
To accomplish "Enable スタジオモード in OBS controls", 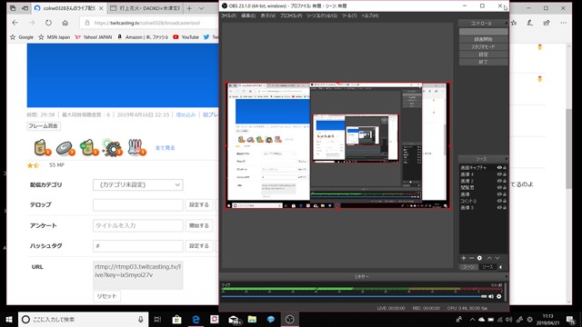I will pos(483,47).
